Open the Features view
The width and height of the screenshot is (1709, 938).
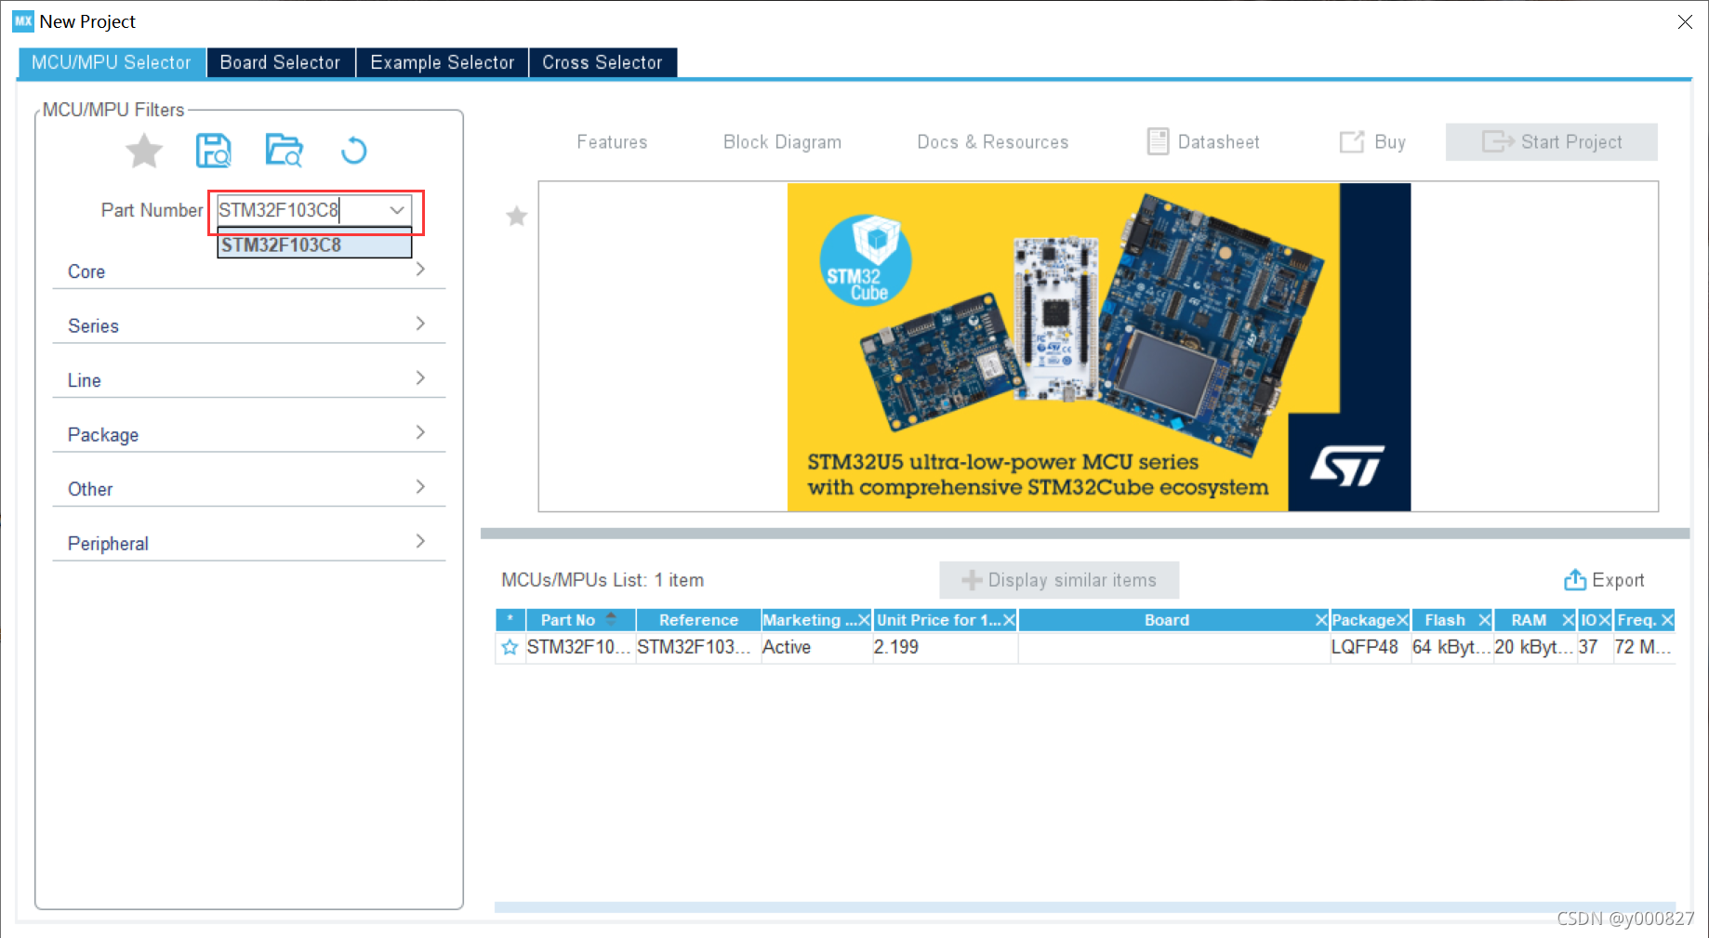(612, 142)
